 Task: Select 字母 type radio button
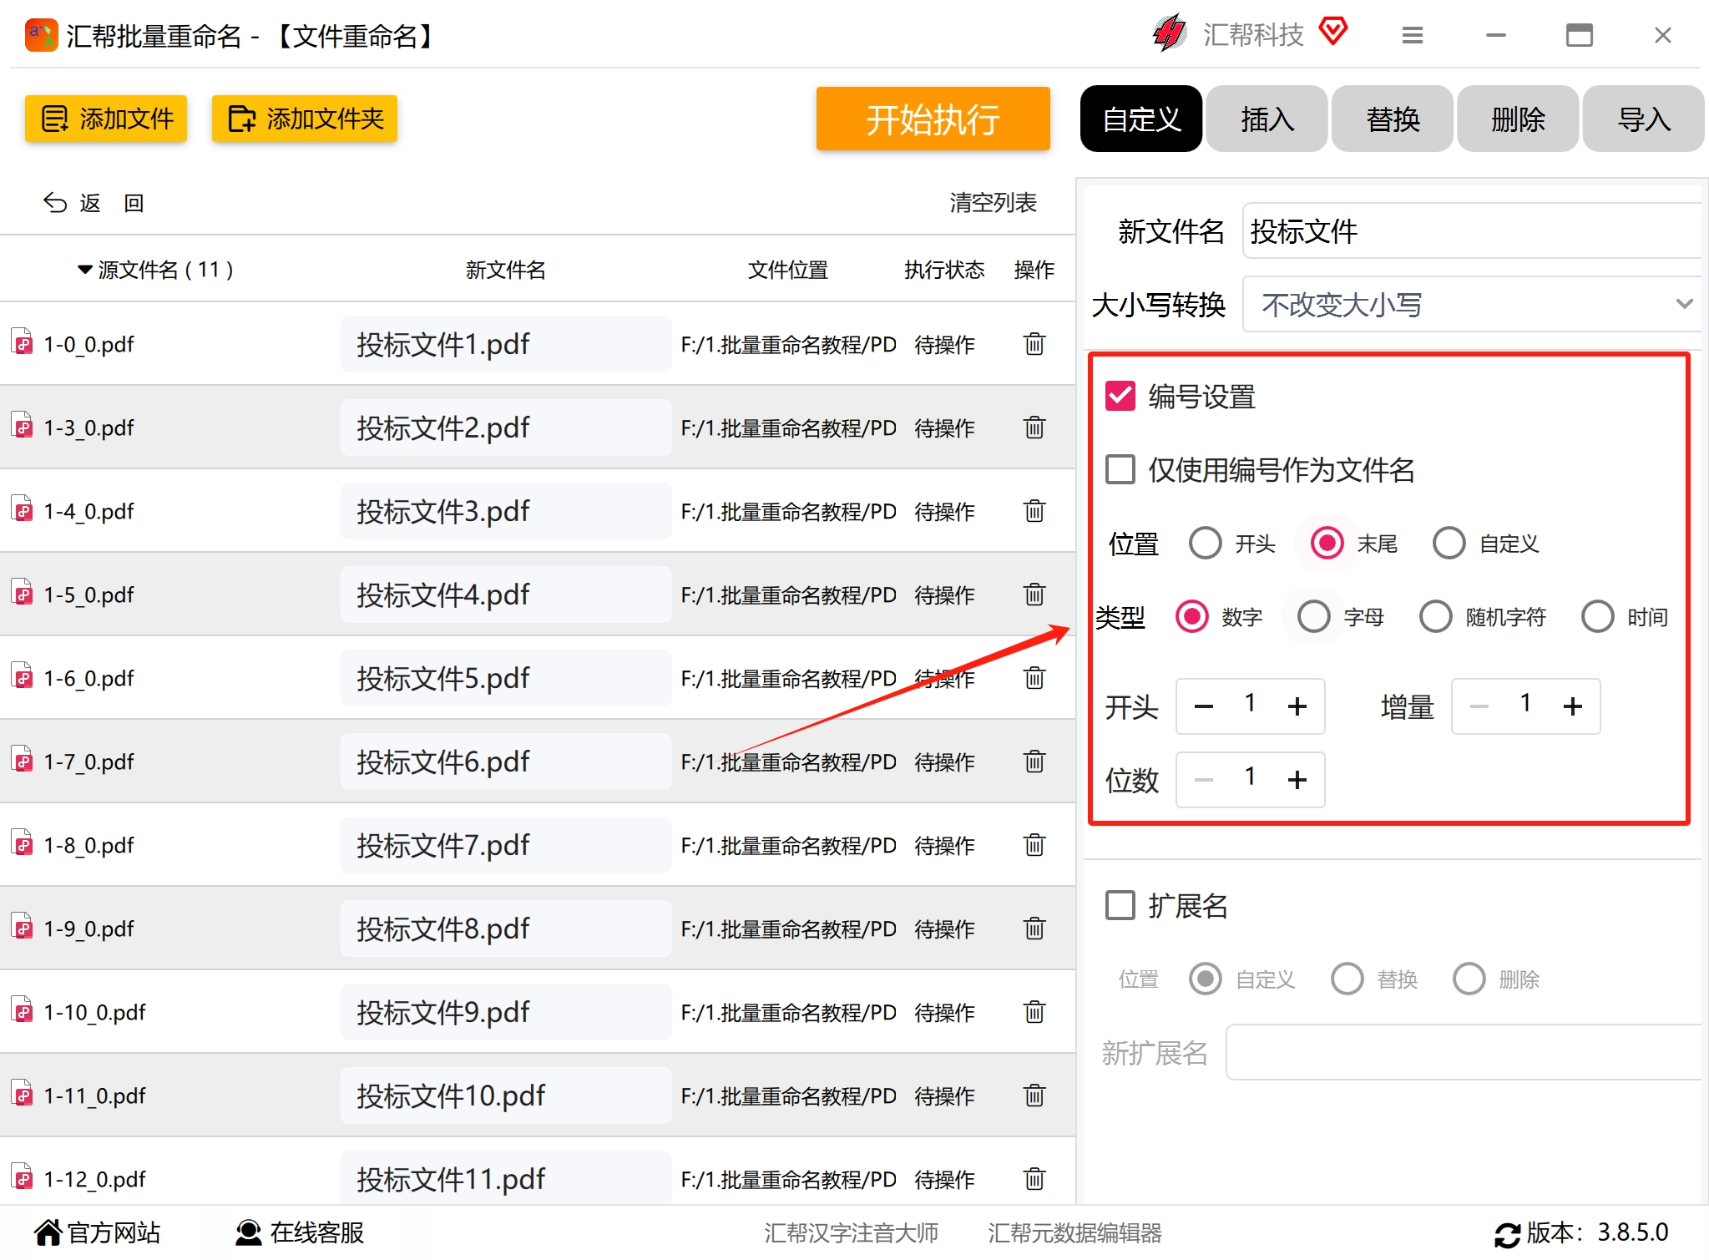[x=1313, y=617]
